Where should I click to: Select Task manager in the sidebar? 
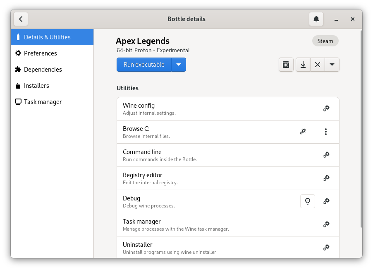point(43,102)
